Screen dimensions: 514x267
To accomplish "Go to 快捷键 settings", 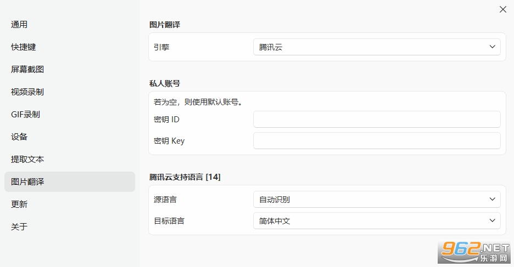I will click(70, 47).
